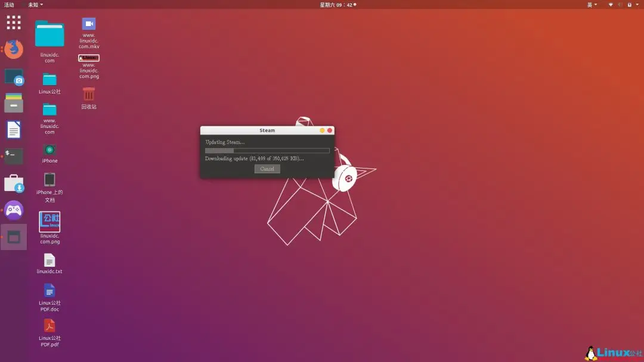Close the Steam updater window
This screenshot has height=362, width=644.
(x=329, y=130)
